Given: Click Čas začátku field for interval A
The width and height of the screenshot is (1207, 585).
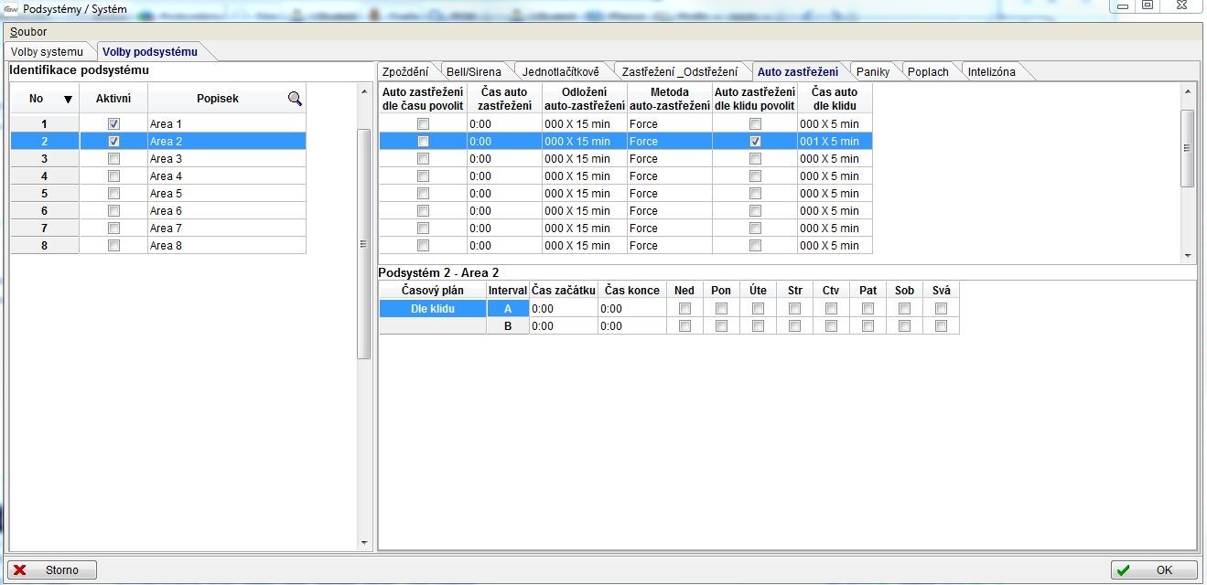Looking at the screenshot, I should [x=563, y=309].
